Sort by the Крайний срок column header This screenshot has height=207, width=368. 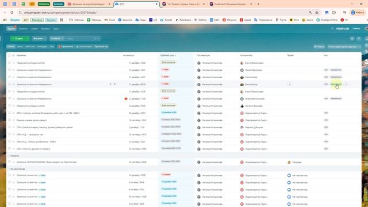pyautogui.click(x=168, y=55)
